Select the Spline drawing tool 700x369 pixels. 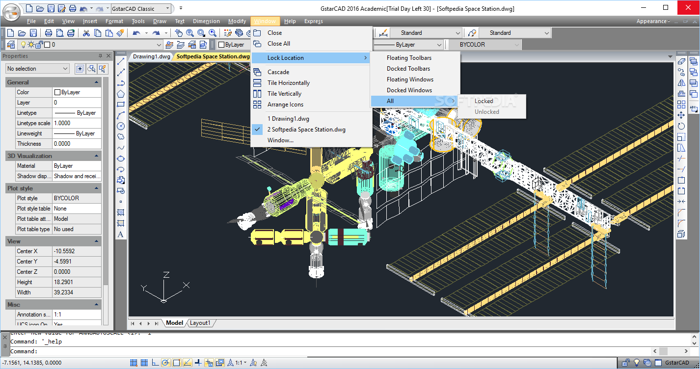[121, 148]
